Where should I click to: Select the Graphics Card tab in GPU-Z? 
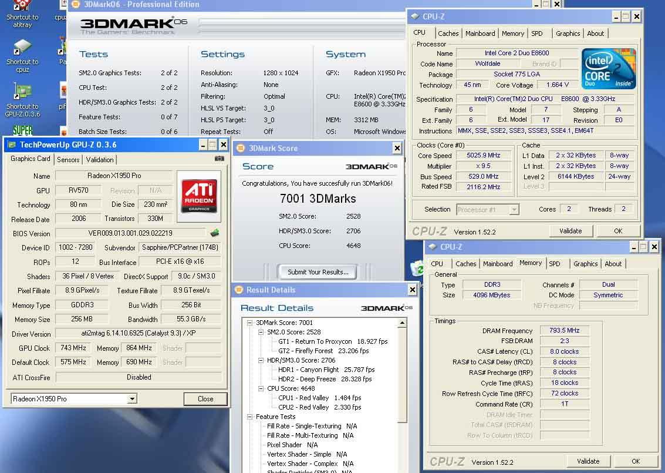point(30,159)
